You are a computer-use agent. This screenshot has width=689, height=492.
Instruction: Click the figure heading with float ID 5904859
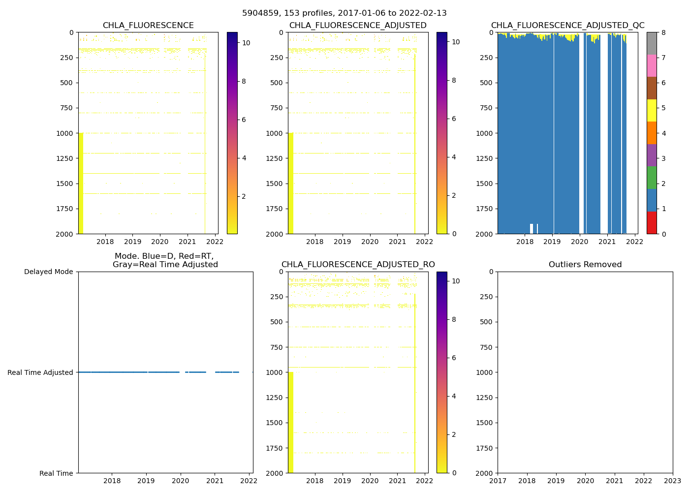(x=344, y=13)
